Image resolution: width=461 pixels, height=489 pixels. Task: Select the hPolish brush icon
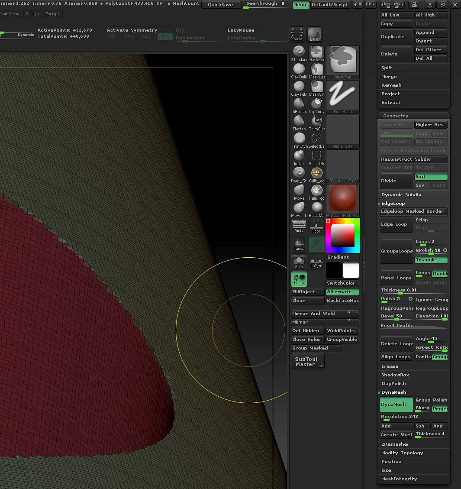click(x=299, y=104)
